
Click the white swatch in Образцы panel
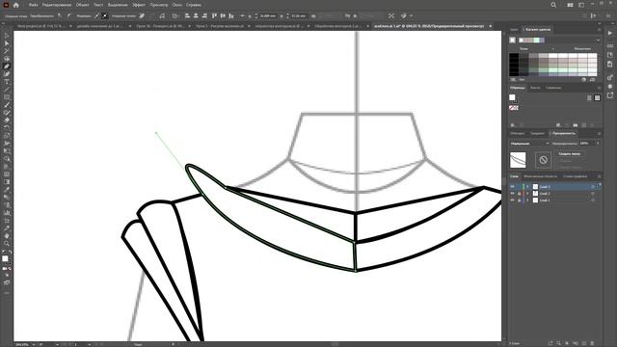(512, 97)
